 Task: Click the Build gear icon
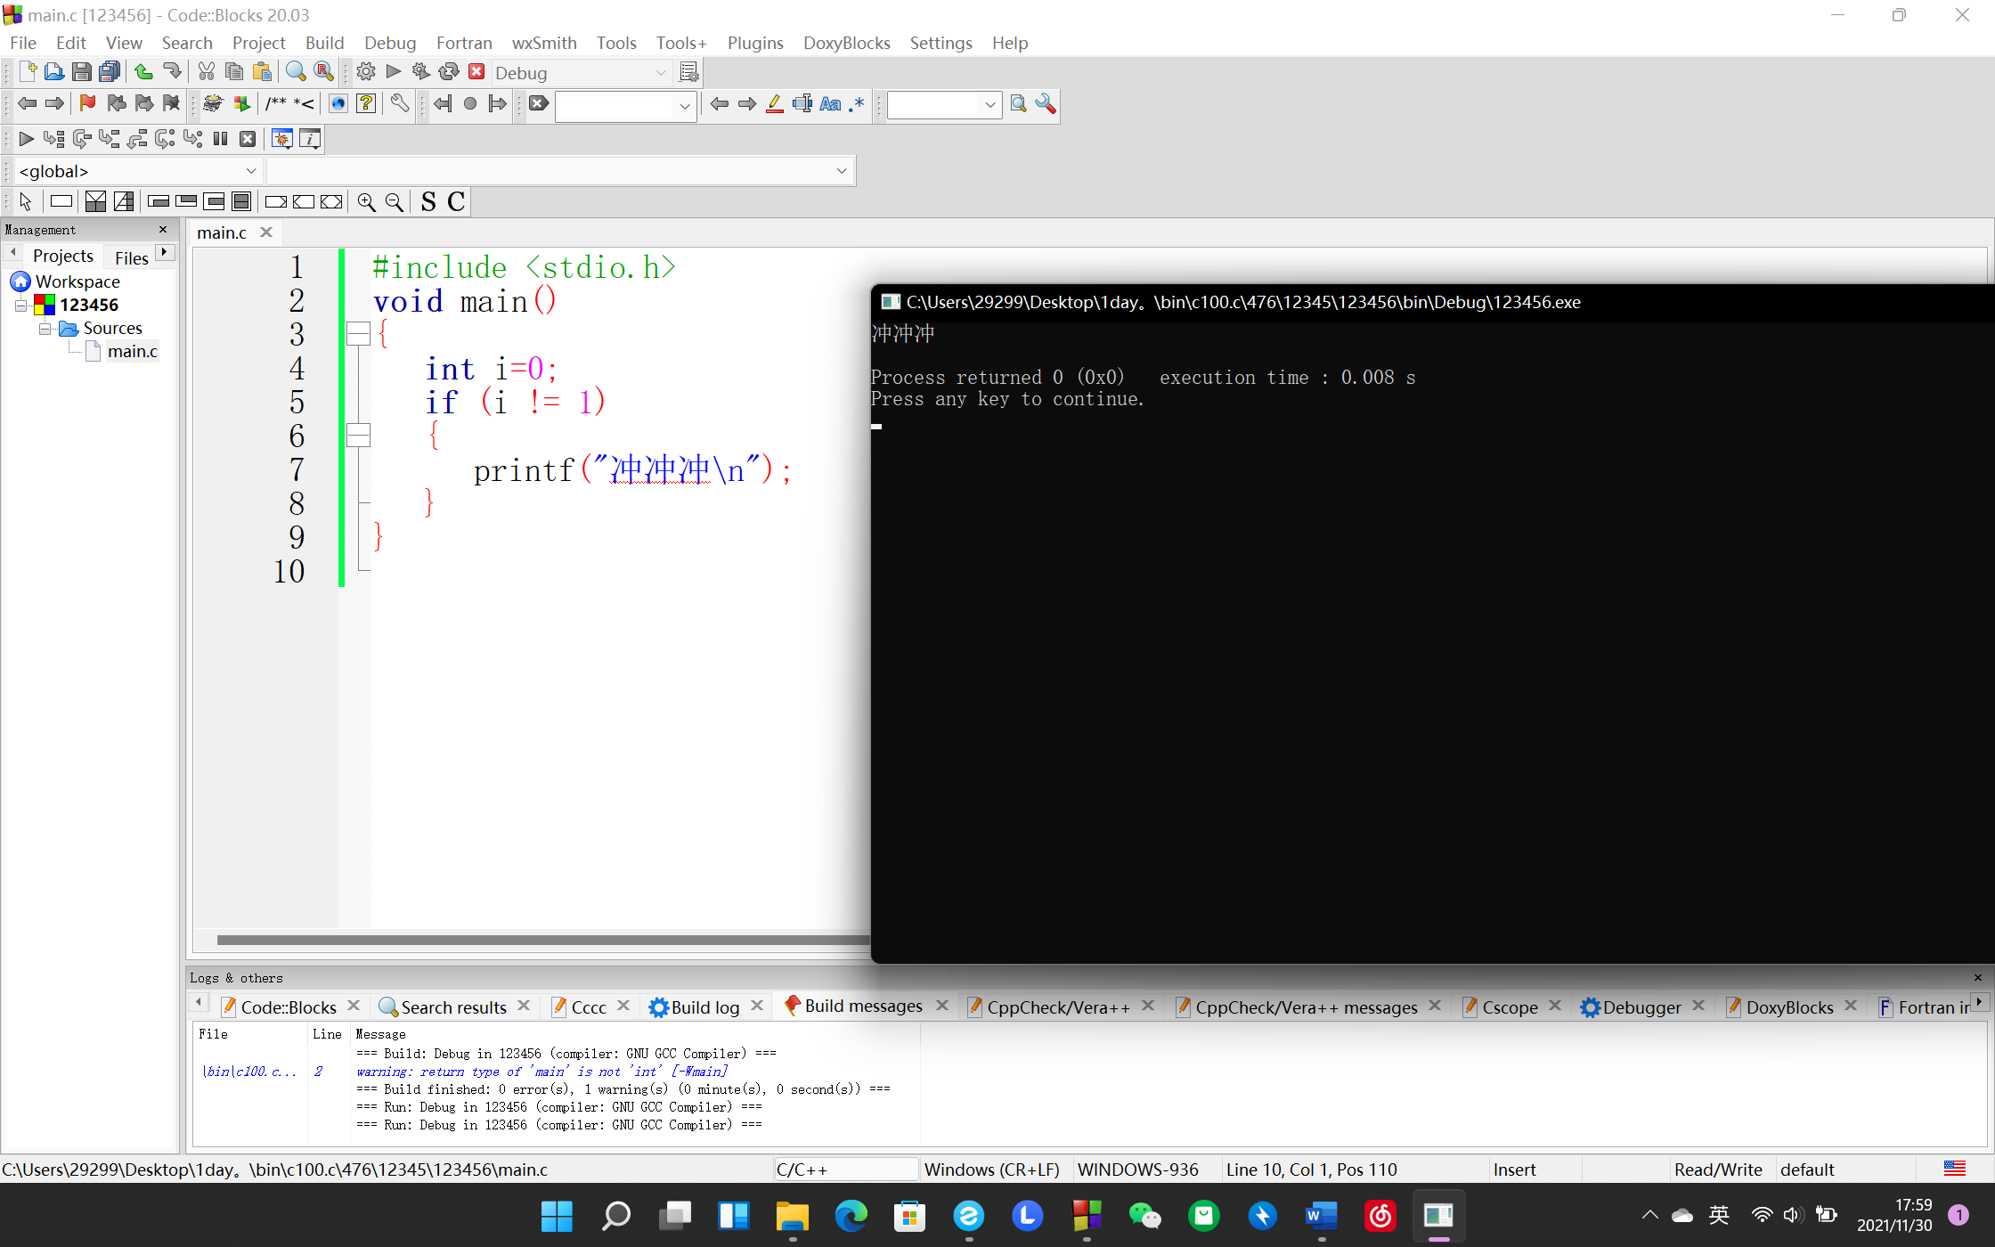pos(365,72)
